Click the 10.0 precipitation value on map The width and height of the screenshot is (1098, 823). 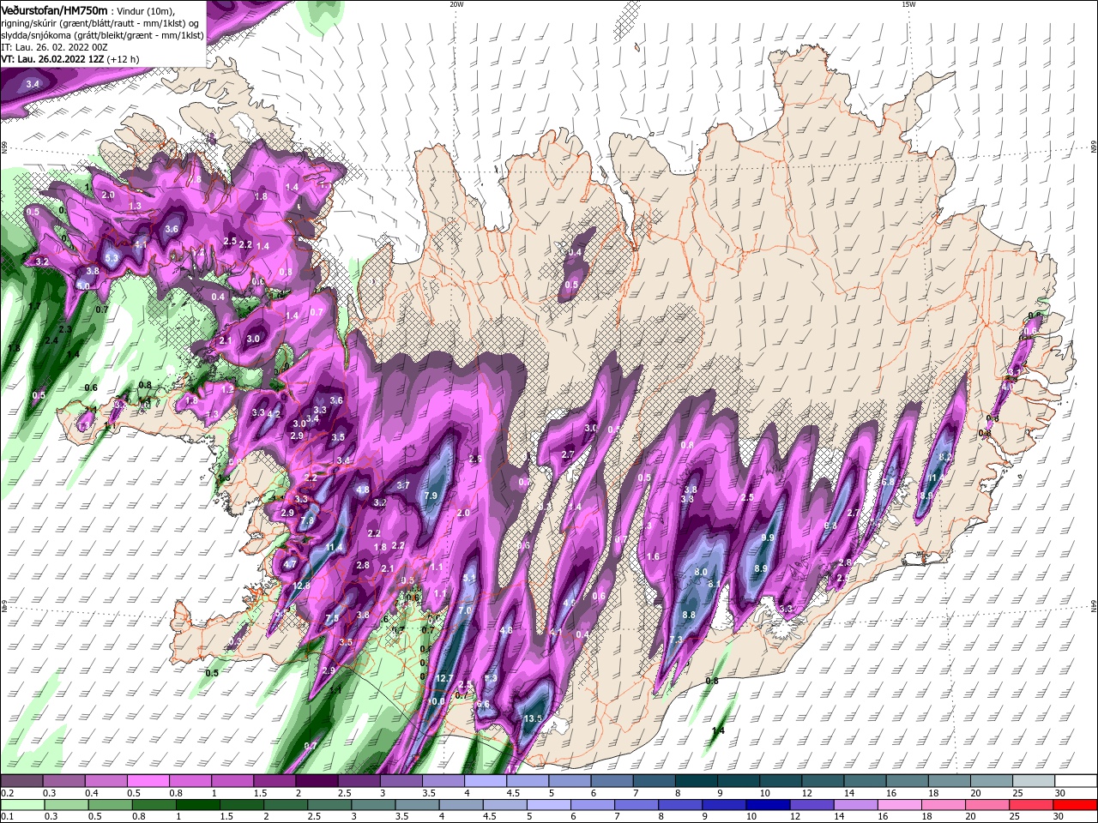[x=437, y=701]
